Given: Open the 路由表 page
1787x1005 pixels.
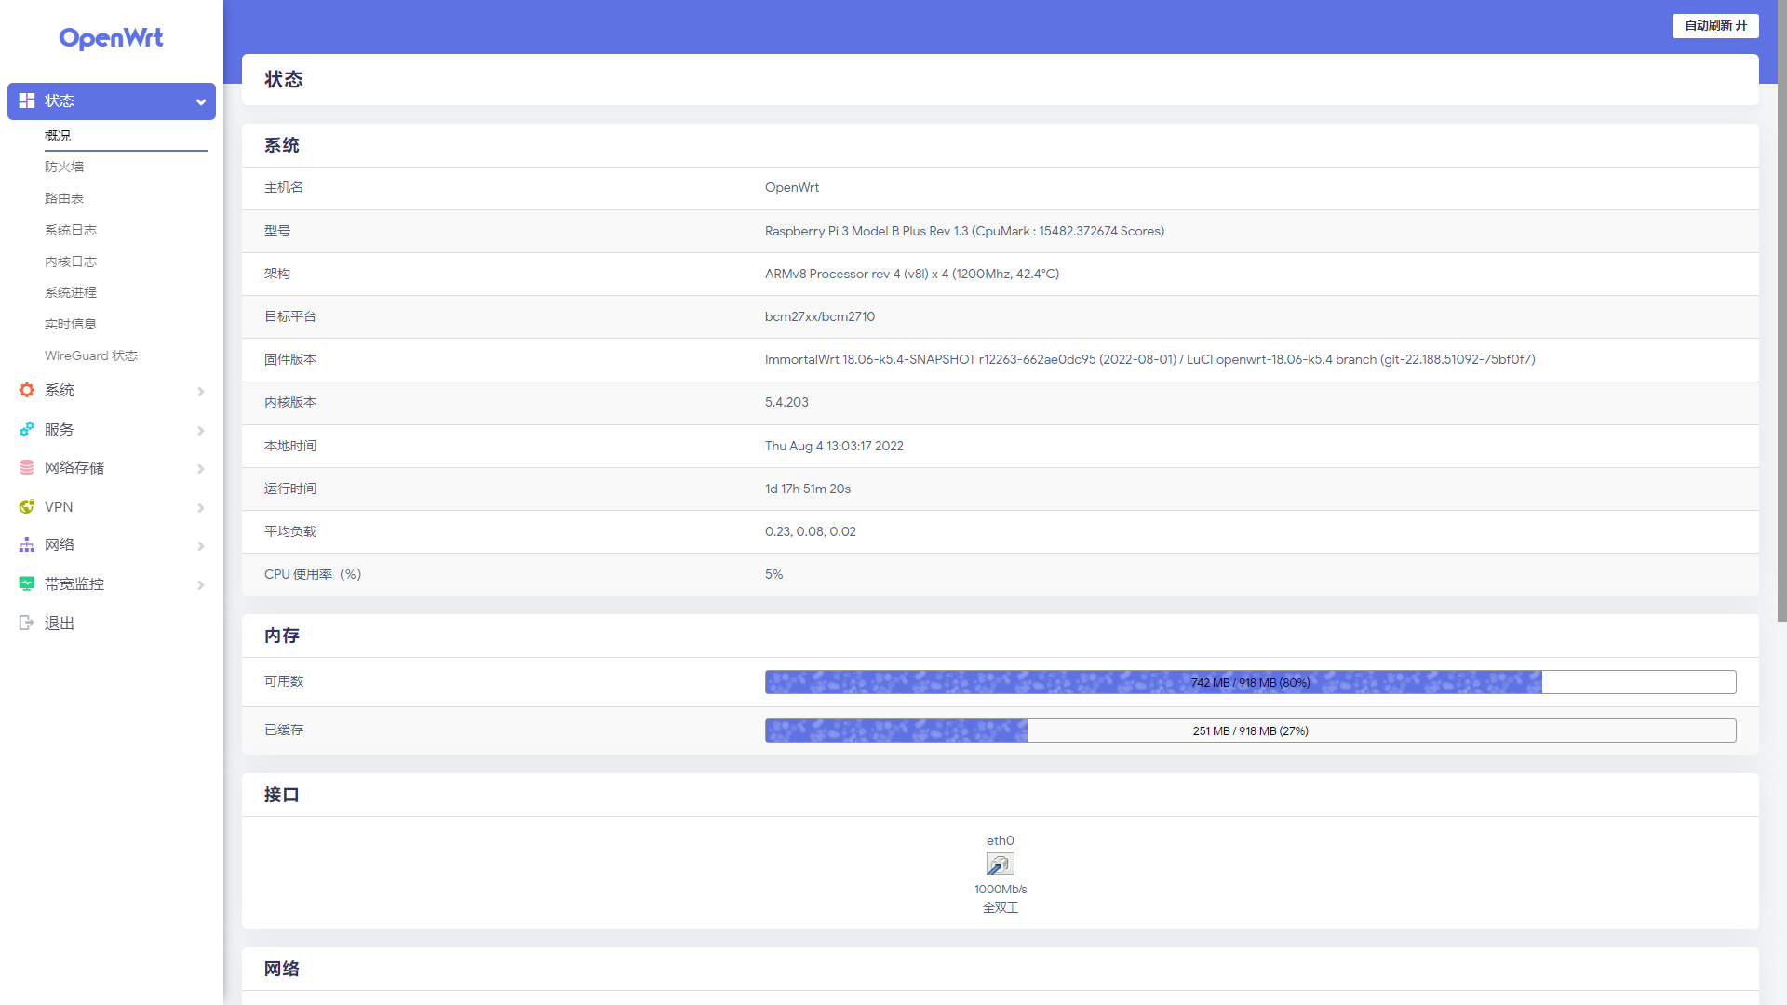Looking at the screenshot, I should click(64, 198).
